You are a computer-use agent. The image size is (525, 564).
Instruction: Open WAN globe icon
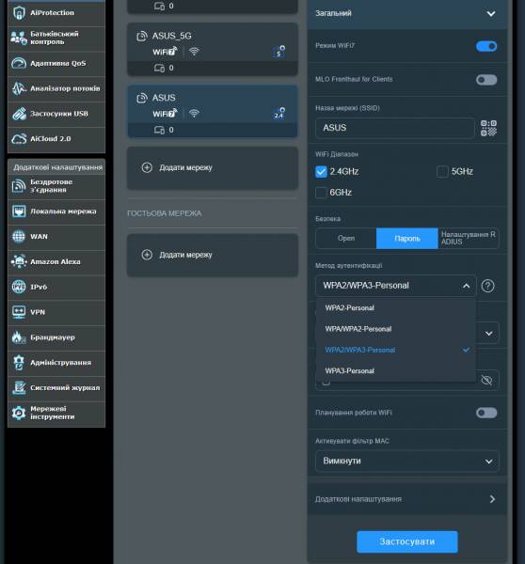pyautogui.click(x=19, y=236)
